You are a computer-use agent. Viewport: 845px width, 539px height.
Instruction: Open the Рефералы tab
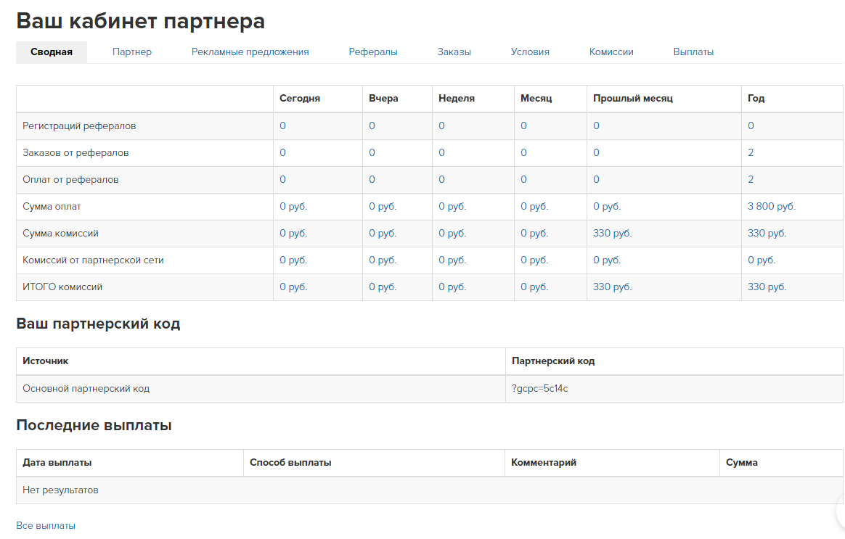point(373,52)
